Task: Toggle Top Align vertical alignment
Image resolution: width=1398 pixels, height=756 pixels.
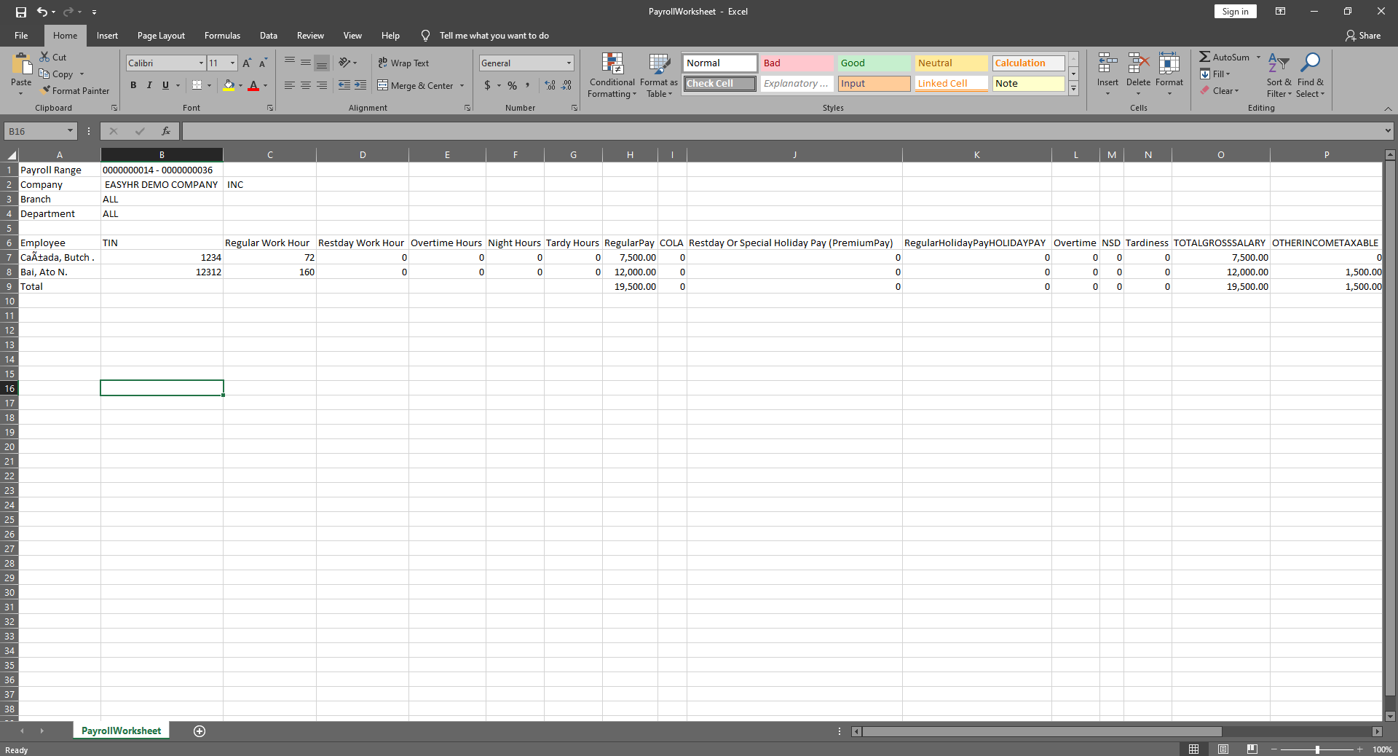Action: coord(290,63)
